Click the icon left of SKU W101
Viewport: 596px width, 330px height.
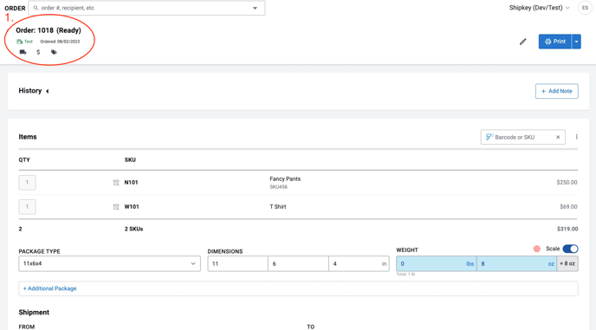[x=116, y=207]
